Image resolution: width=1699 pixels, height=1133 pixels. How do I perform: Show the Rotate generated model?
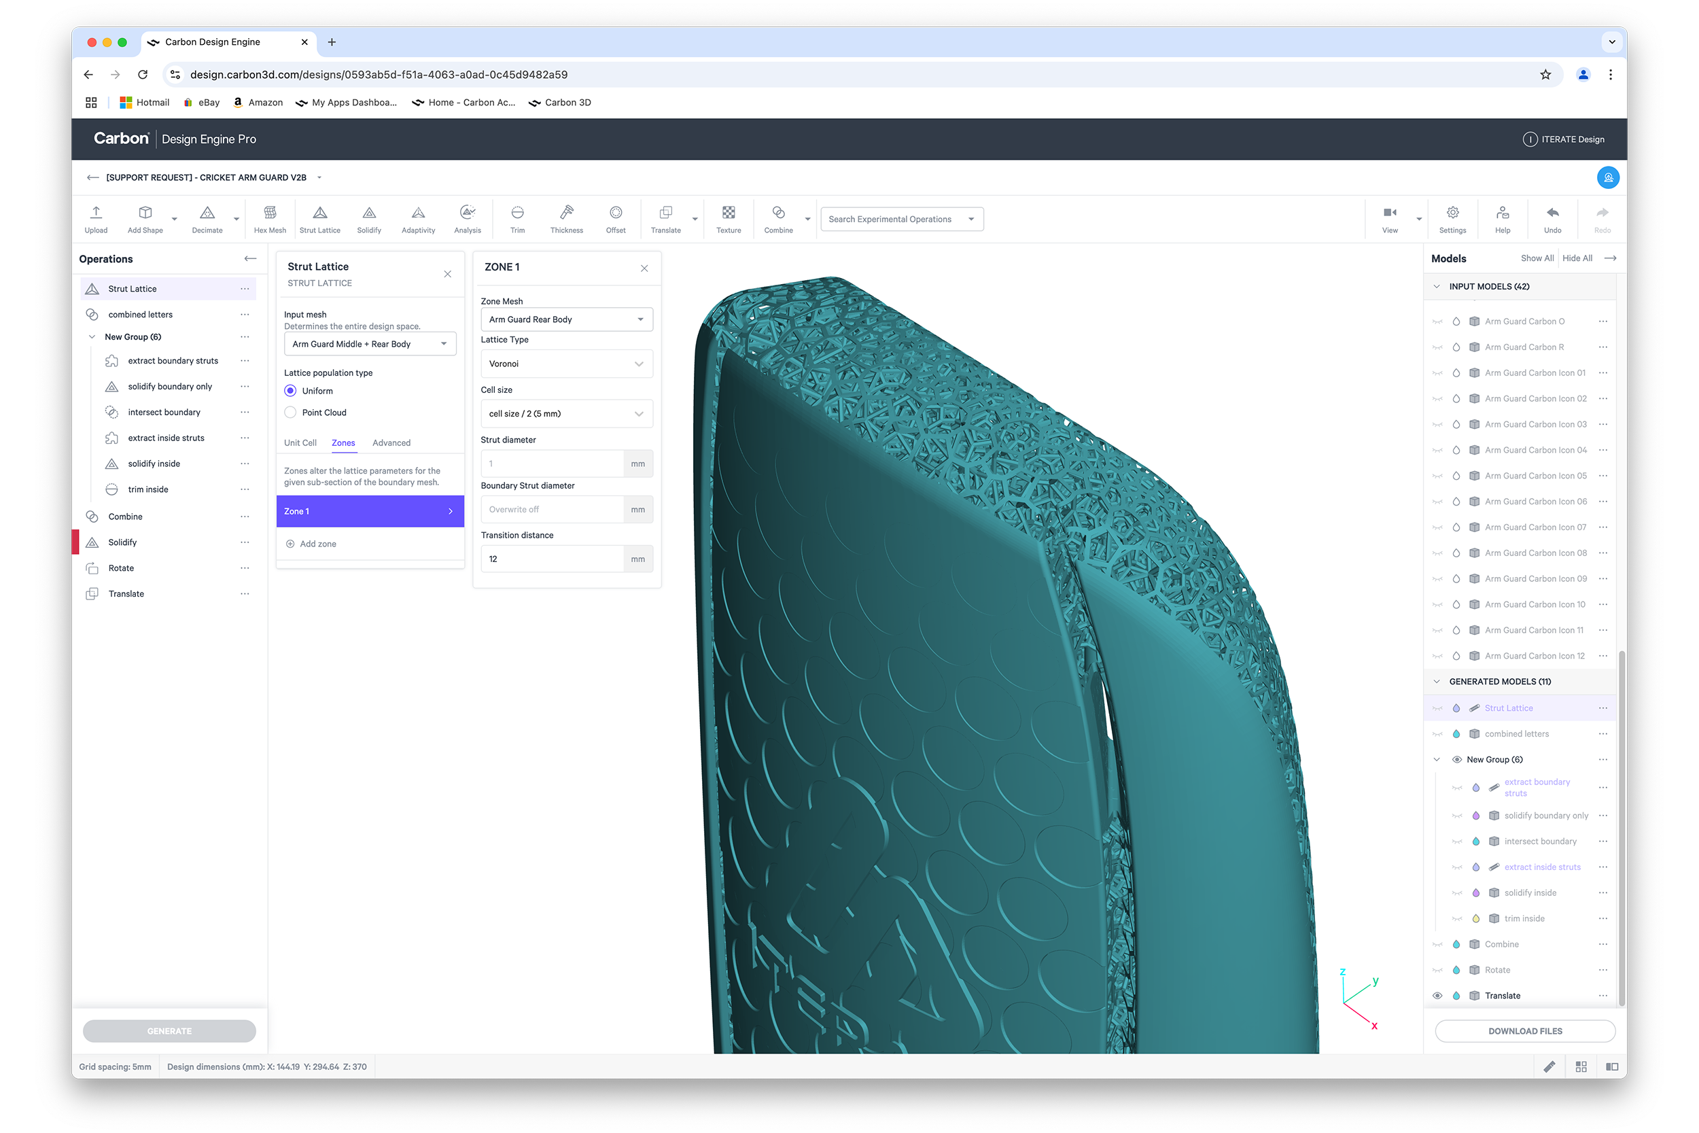click(x=1437, y=971)
